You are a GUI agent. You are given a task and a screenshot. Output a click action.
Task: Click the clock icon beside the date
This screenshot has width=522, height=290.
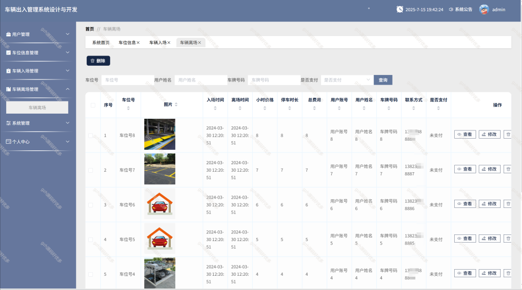tap(400, 9)
